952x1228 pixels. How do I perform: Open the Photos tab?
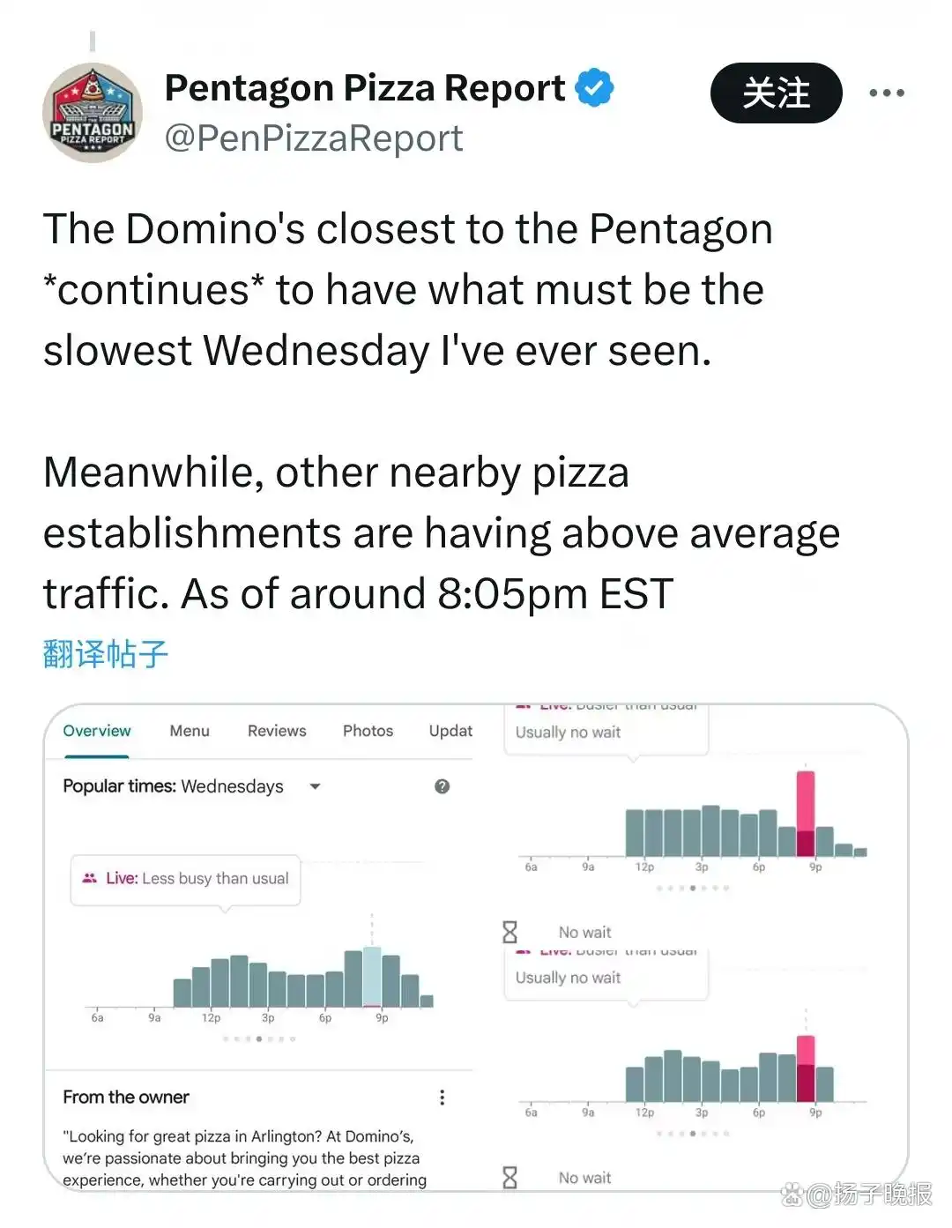tap(368, 731)
